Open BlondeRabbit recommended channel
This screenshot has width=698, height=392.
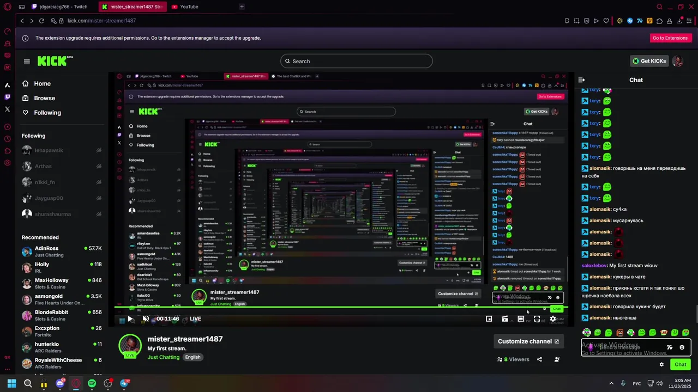(x=62, y=316)
